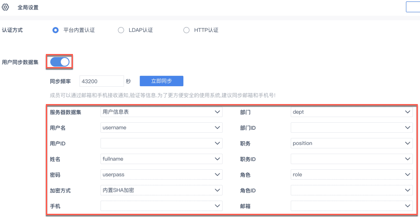Viewport: 420px width, 219px height.
Task: Expand the 邮箱 email dropdown
Action: (351, 206)
